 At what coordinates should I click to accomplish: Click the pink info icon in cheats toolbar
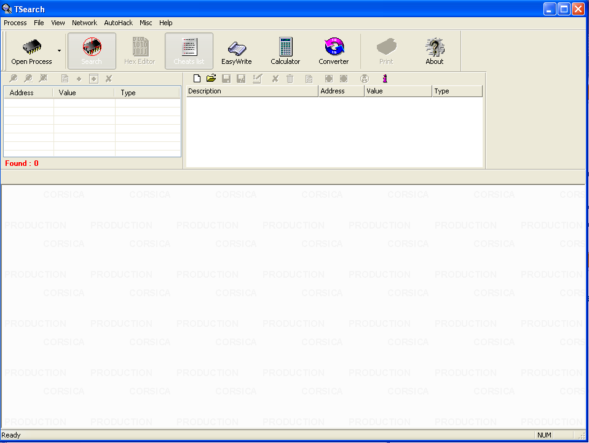click(x=385, y=79)
